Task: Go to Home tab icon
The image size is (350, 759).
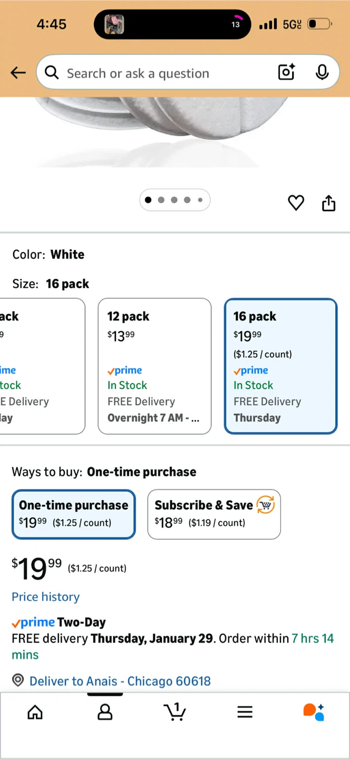Action: (x=35, y=712)
